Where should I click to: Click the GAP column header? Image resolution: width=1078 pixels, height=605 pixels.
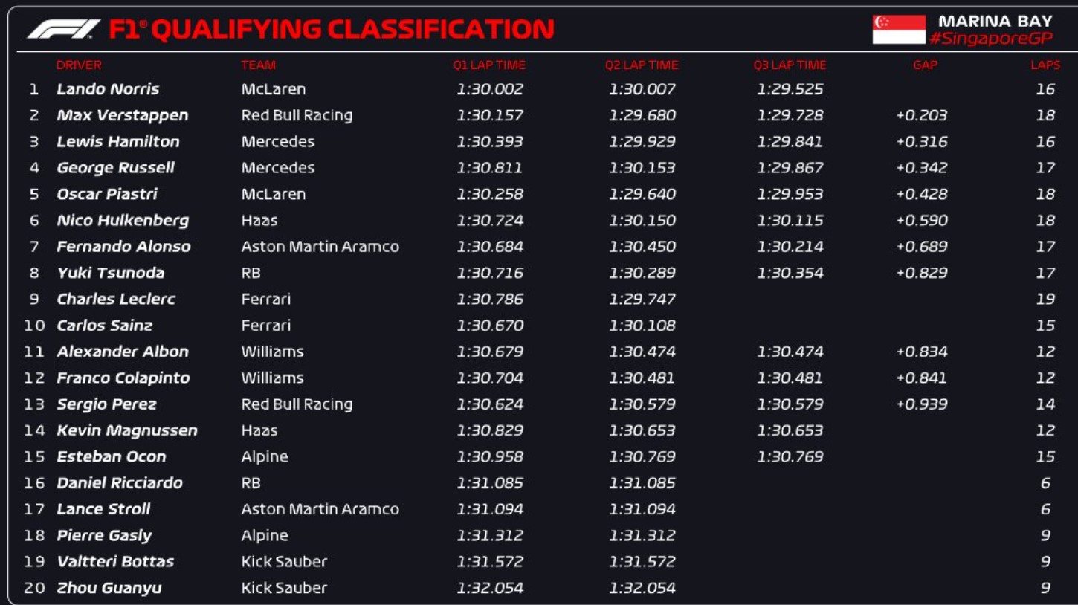pyautogui.click(x=925, y=65)
